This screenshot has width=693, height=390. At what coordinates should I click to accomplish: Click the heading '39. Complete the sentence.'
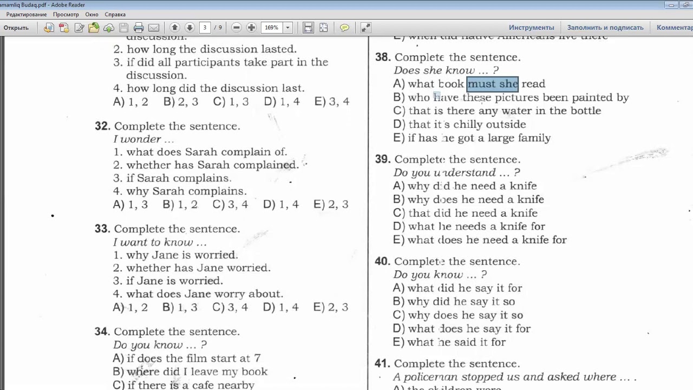click(x=448, y=160)
